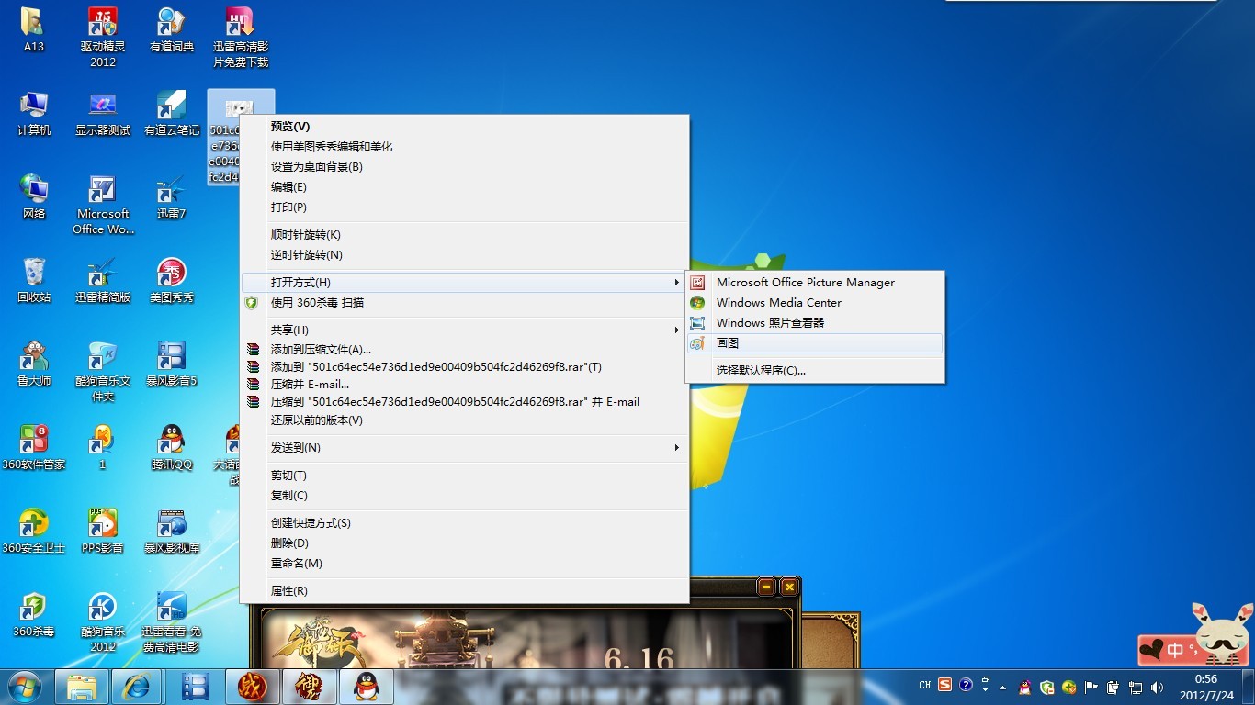
Task: Select 使用美图秀秀编辑和美化 from the context menu
Action: (x=464, y=146)
